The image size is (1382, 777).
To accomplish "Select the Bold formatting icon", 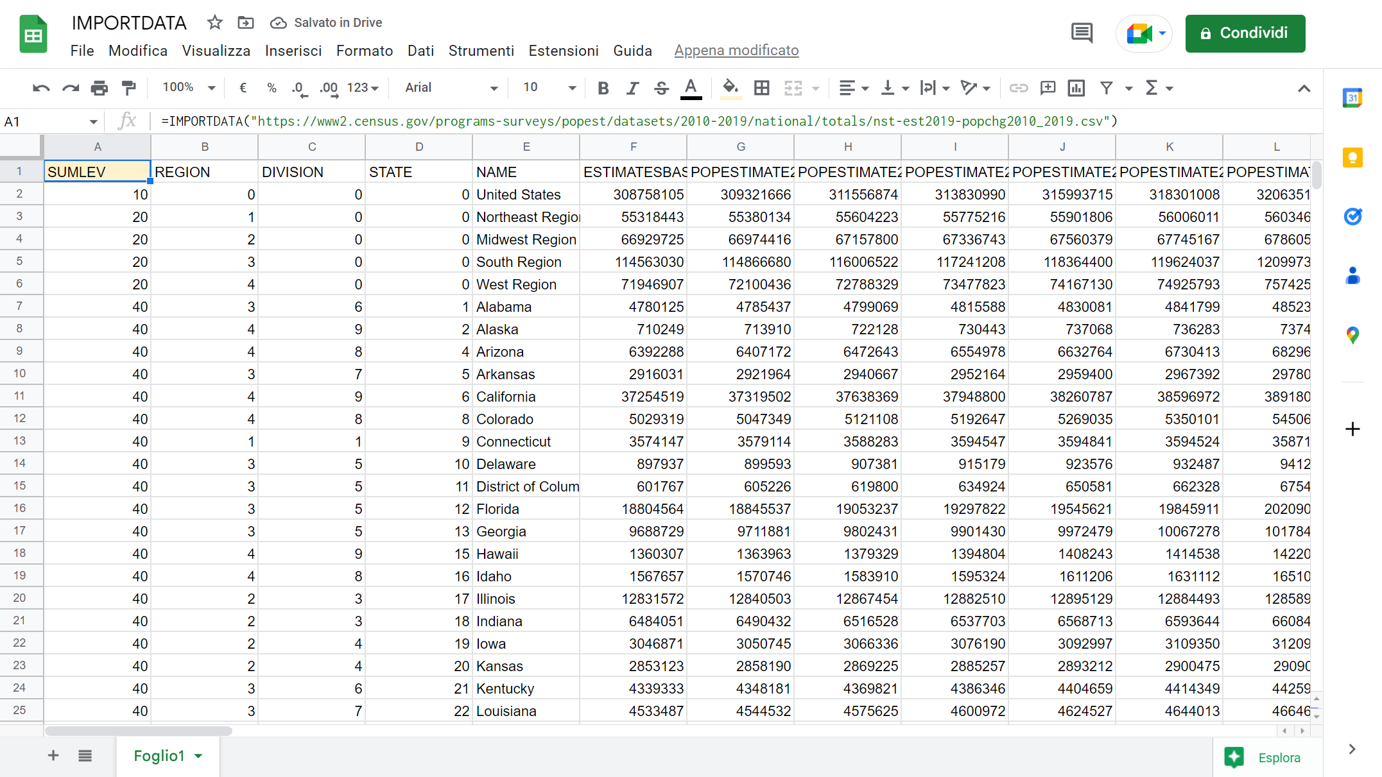I will coord(603,88).
